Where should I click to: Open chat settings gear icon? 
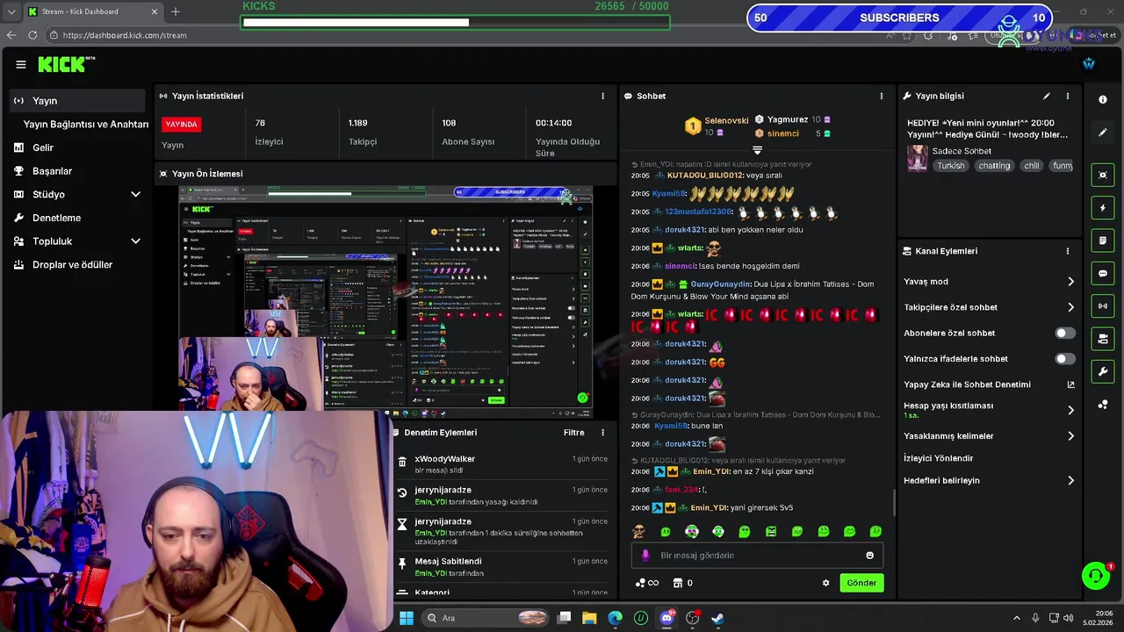[x=825, y=583]
